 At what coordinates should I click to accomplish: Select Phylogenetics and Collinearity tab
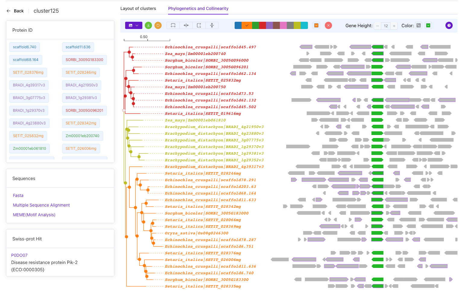[x=198, y=8]
